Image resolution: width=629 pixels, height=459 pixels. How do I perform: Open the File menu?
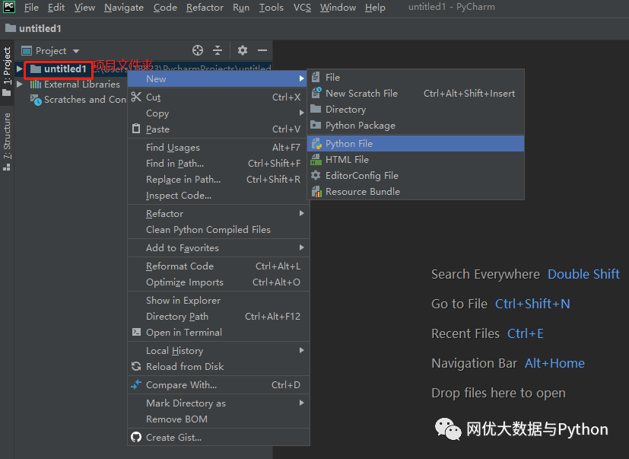point(31,7)
